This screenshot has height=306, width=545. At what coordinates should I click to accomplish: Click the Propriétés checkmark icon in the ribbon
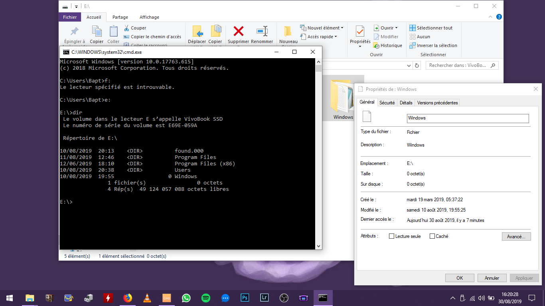click(x=360, y=31)
